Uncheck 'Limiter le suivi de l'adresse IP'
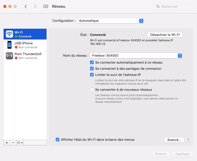Viewport: 197px width, 161px height. (92, 75)
